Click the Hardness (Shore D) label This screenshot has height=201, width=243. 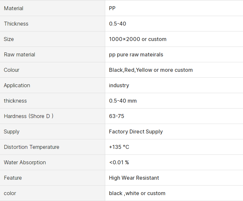tap(29, 116)
